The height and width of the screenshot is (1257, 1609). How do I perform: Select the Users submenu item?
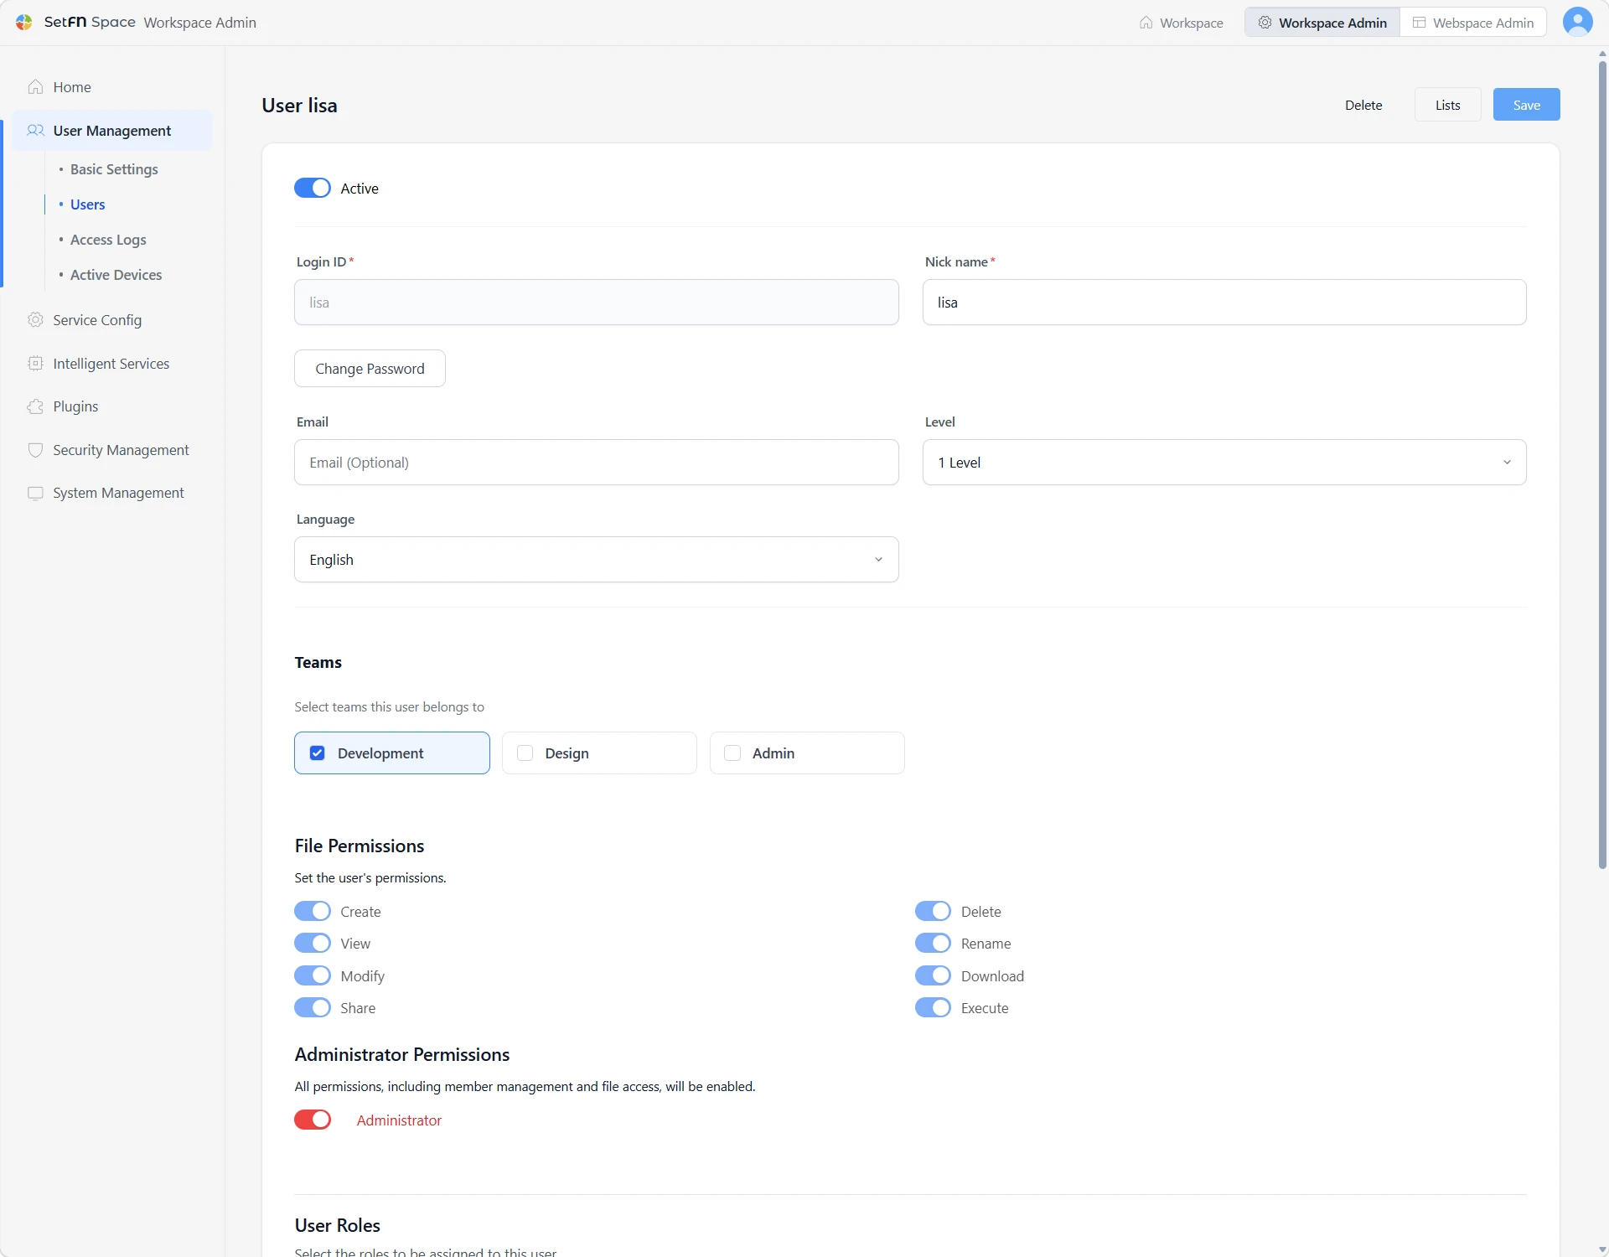tap(88, 204)
